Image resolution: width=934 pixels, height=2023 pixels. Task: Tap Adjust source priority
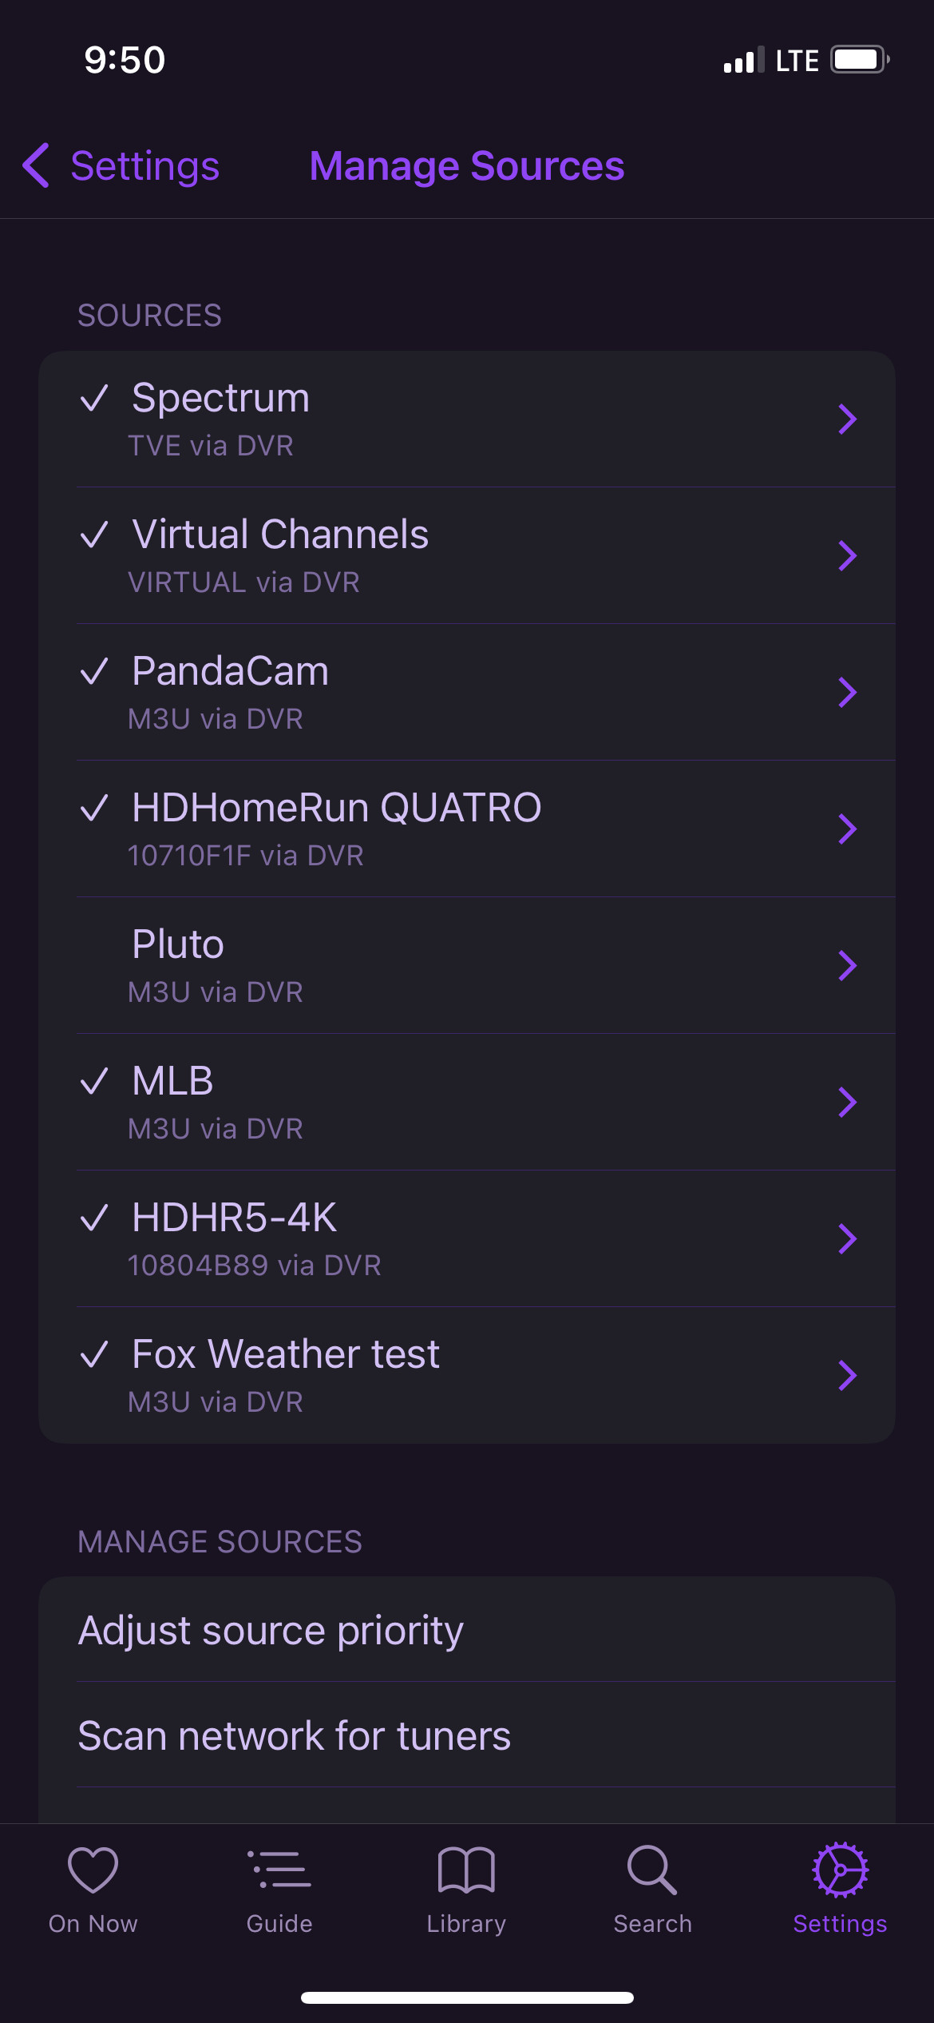coord(271,1630)
